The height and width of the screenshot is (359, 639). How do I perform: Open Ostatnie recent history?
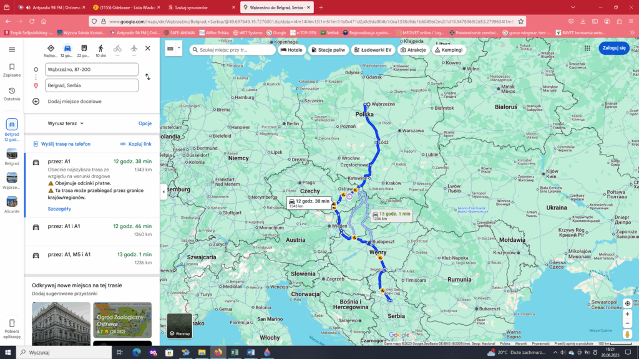point(12,94)
